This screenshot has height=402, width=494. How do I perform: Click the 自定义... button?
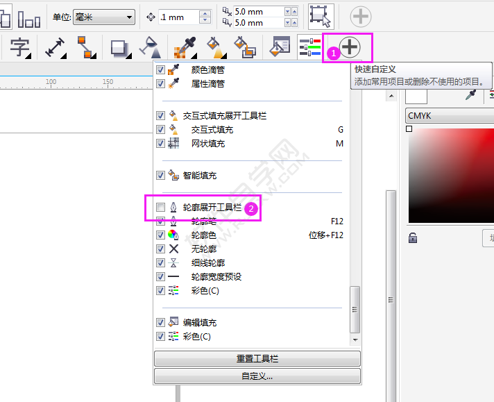click(x=257, y=376)
